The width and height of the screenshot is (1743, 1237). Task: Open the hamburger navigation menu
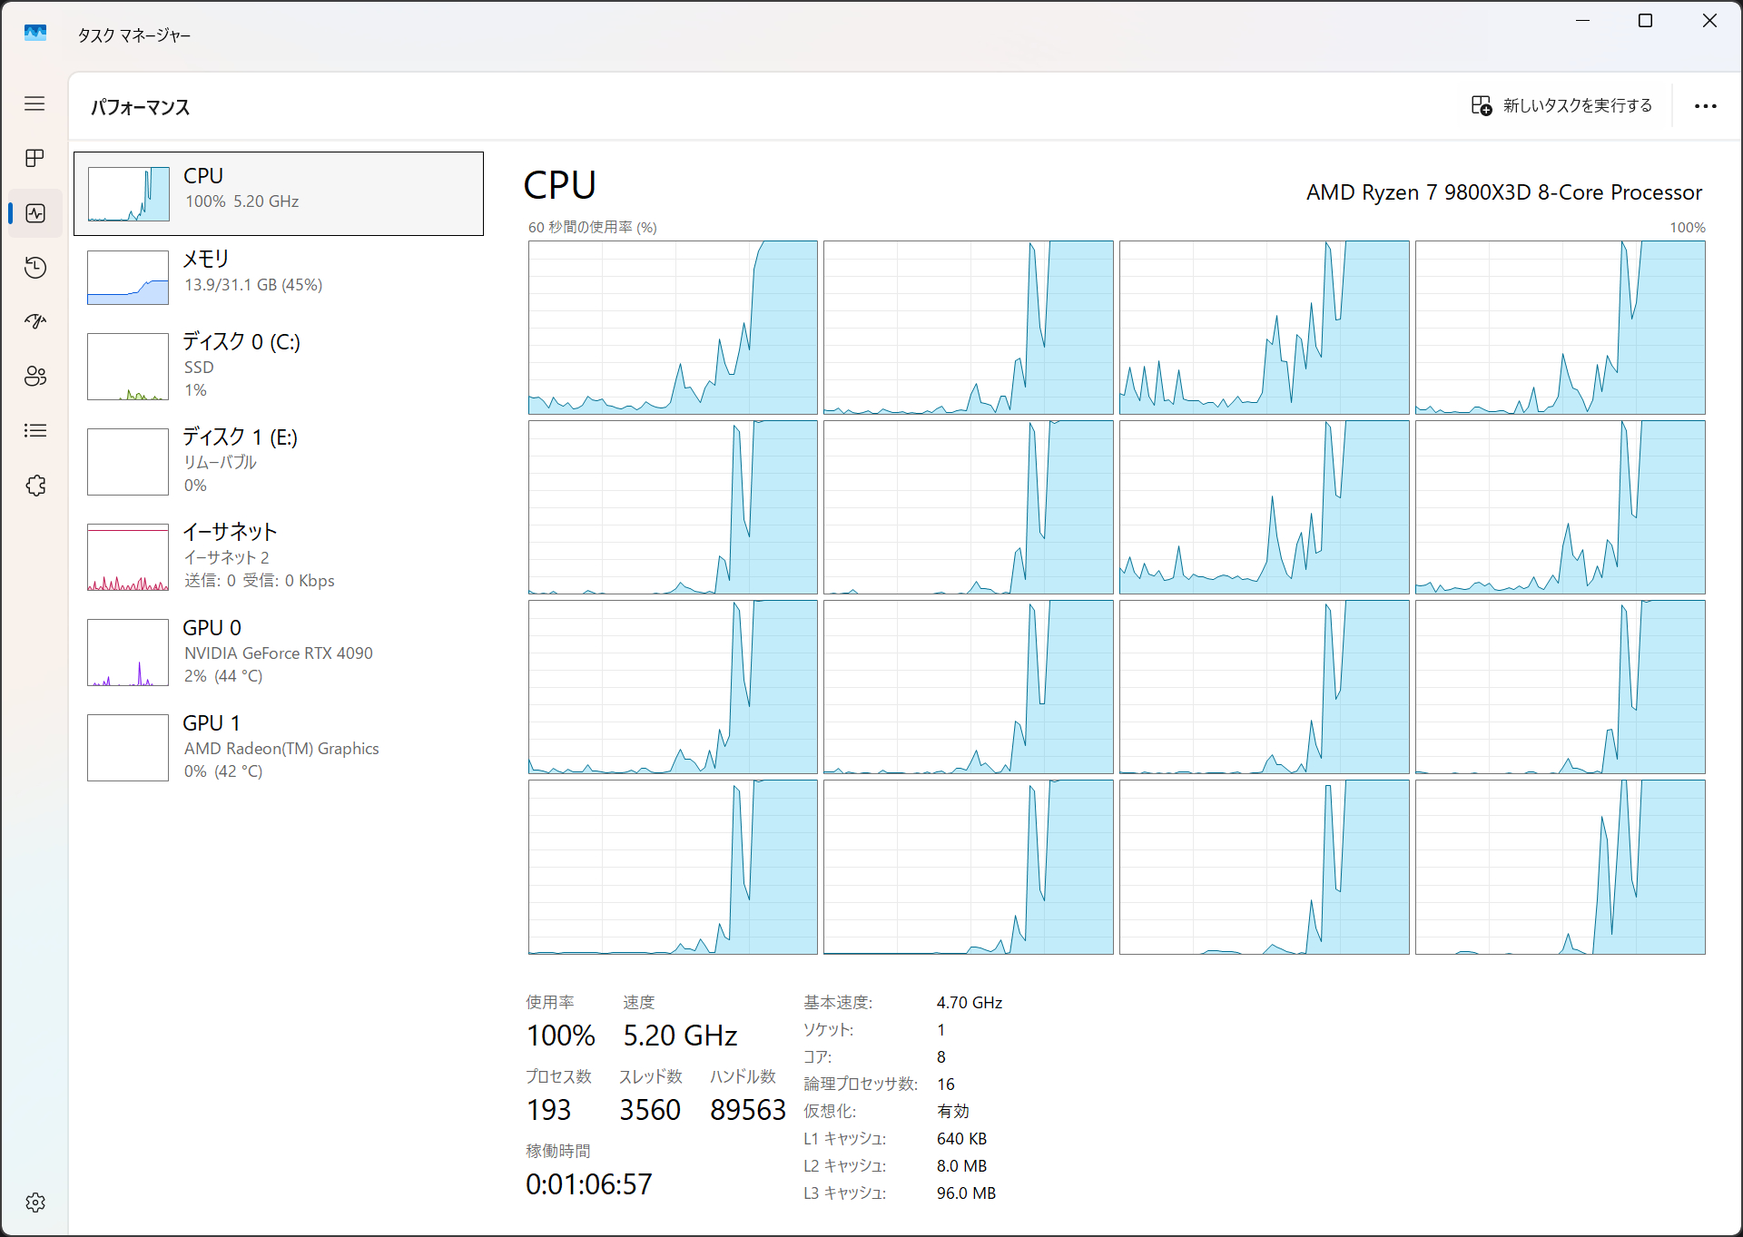34,103
